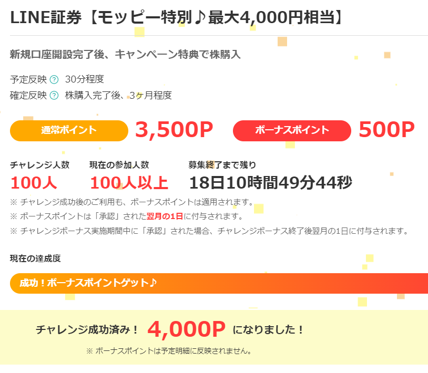Click the 新規口座開設完了後 condition subtitle
This screenshot has height=373, width=428.
point(125,54)
